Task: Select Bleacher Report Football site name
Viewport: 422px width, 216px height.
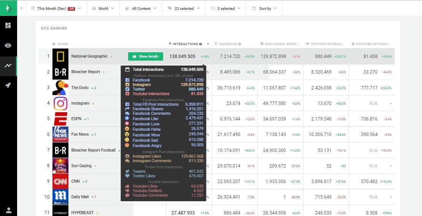Action: (x=94, y=150)
